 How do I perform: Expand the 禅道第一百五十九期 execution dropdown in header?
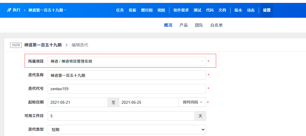(x=47, y=10)
